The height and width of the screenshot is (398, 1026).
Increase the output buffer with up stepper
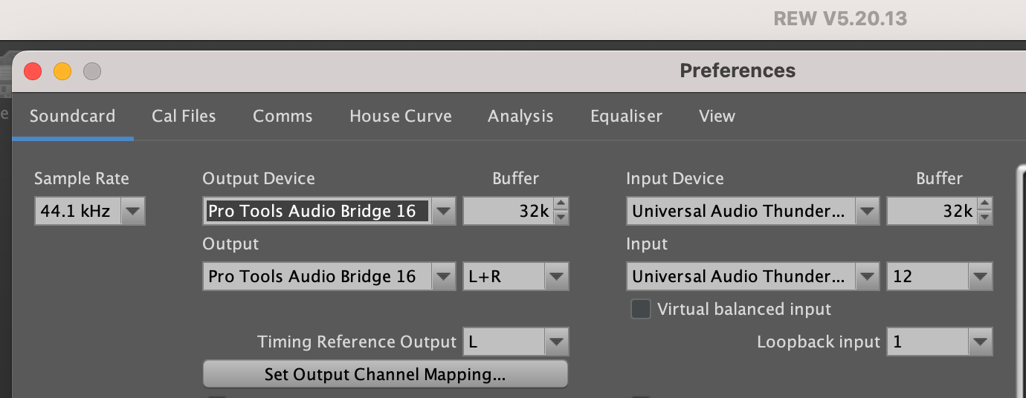coord(561,204)
